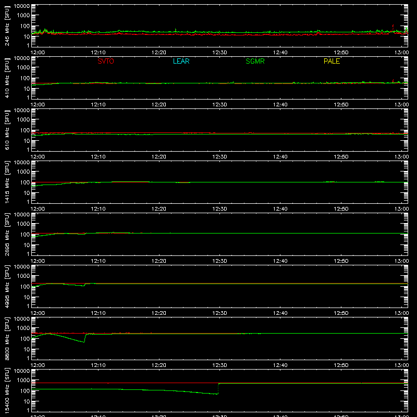Click the 100 value on the 610 MHz axis
The width and height of the screenshot is (417, 417).
tap(25, 130)
